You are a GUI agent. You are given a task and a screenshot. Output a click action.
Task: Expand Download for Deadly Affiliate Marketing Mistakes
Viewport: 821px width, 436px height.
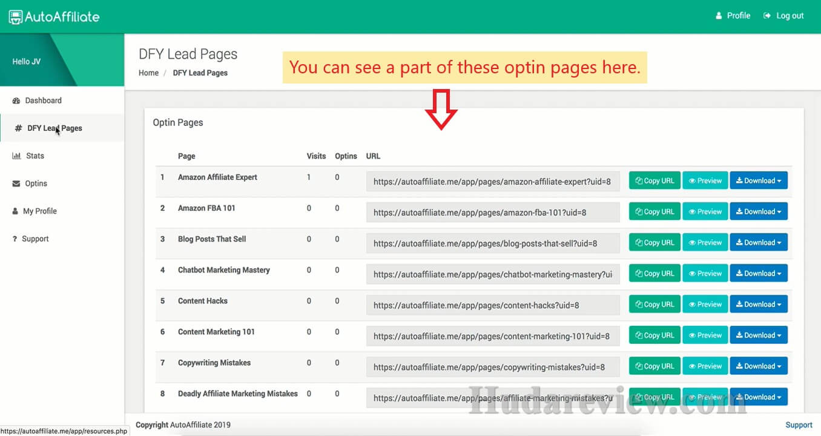pos(759,397)
